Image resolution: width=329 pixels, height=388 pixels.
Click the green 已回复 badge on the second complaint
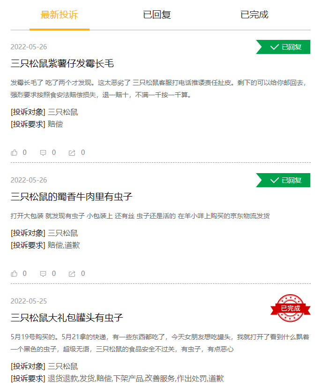[283, 180]
